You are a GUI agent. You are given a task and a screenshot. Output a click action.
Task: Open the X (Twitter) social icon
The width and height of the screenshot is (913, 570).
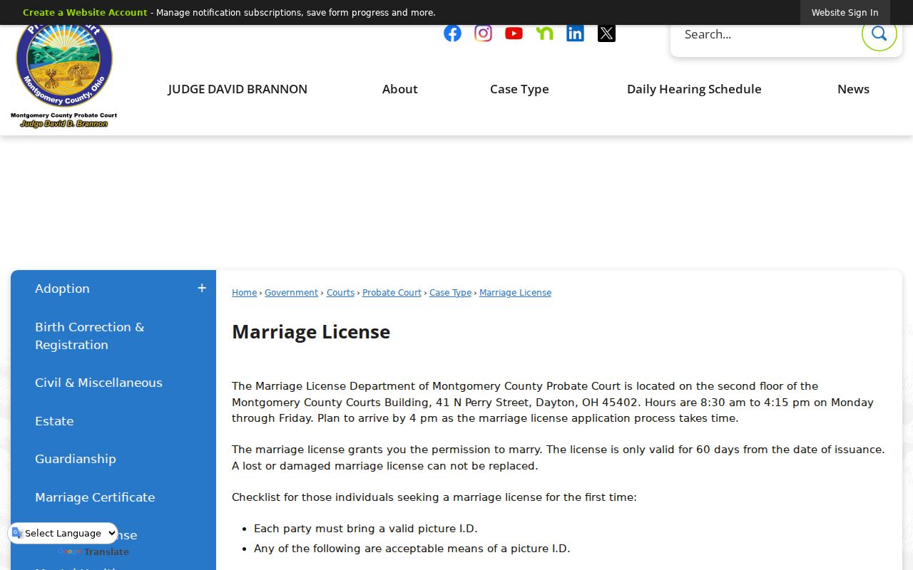pyautogui.click(x=606, y=33)
